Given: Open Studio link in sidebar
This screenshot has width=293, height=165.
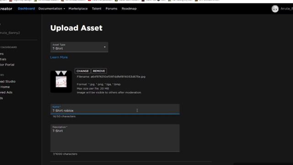Looking at the screenshot, I should 8,82.
